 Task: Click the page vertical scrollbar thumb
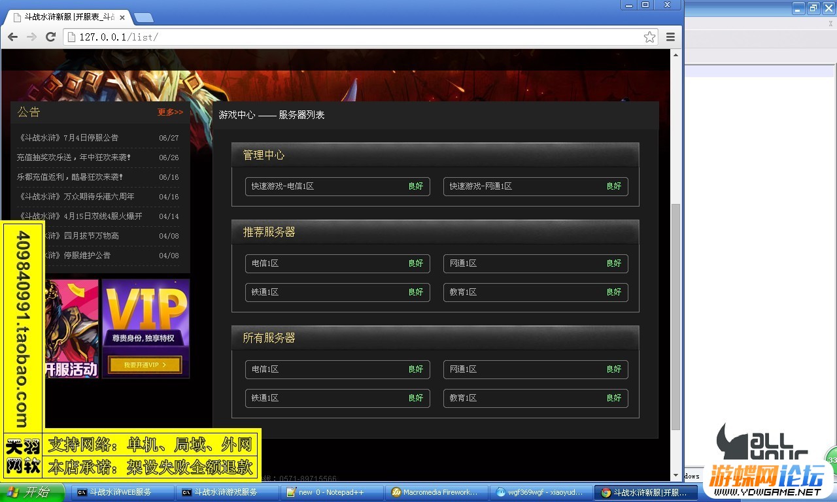(675, 316)
